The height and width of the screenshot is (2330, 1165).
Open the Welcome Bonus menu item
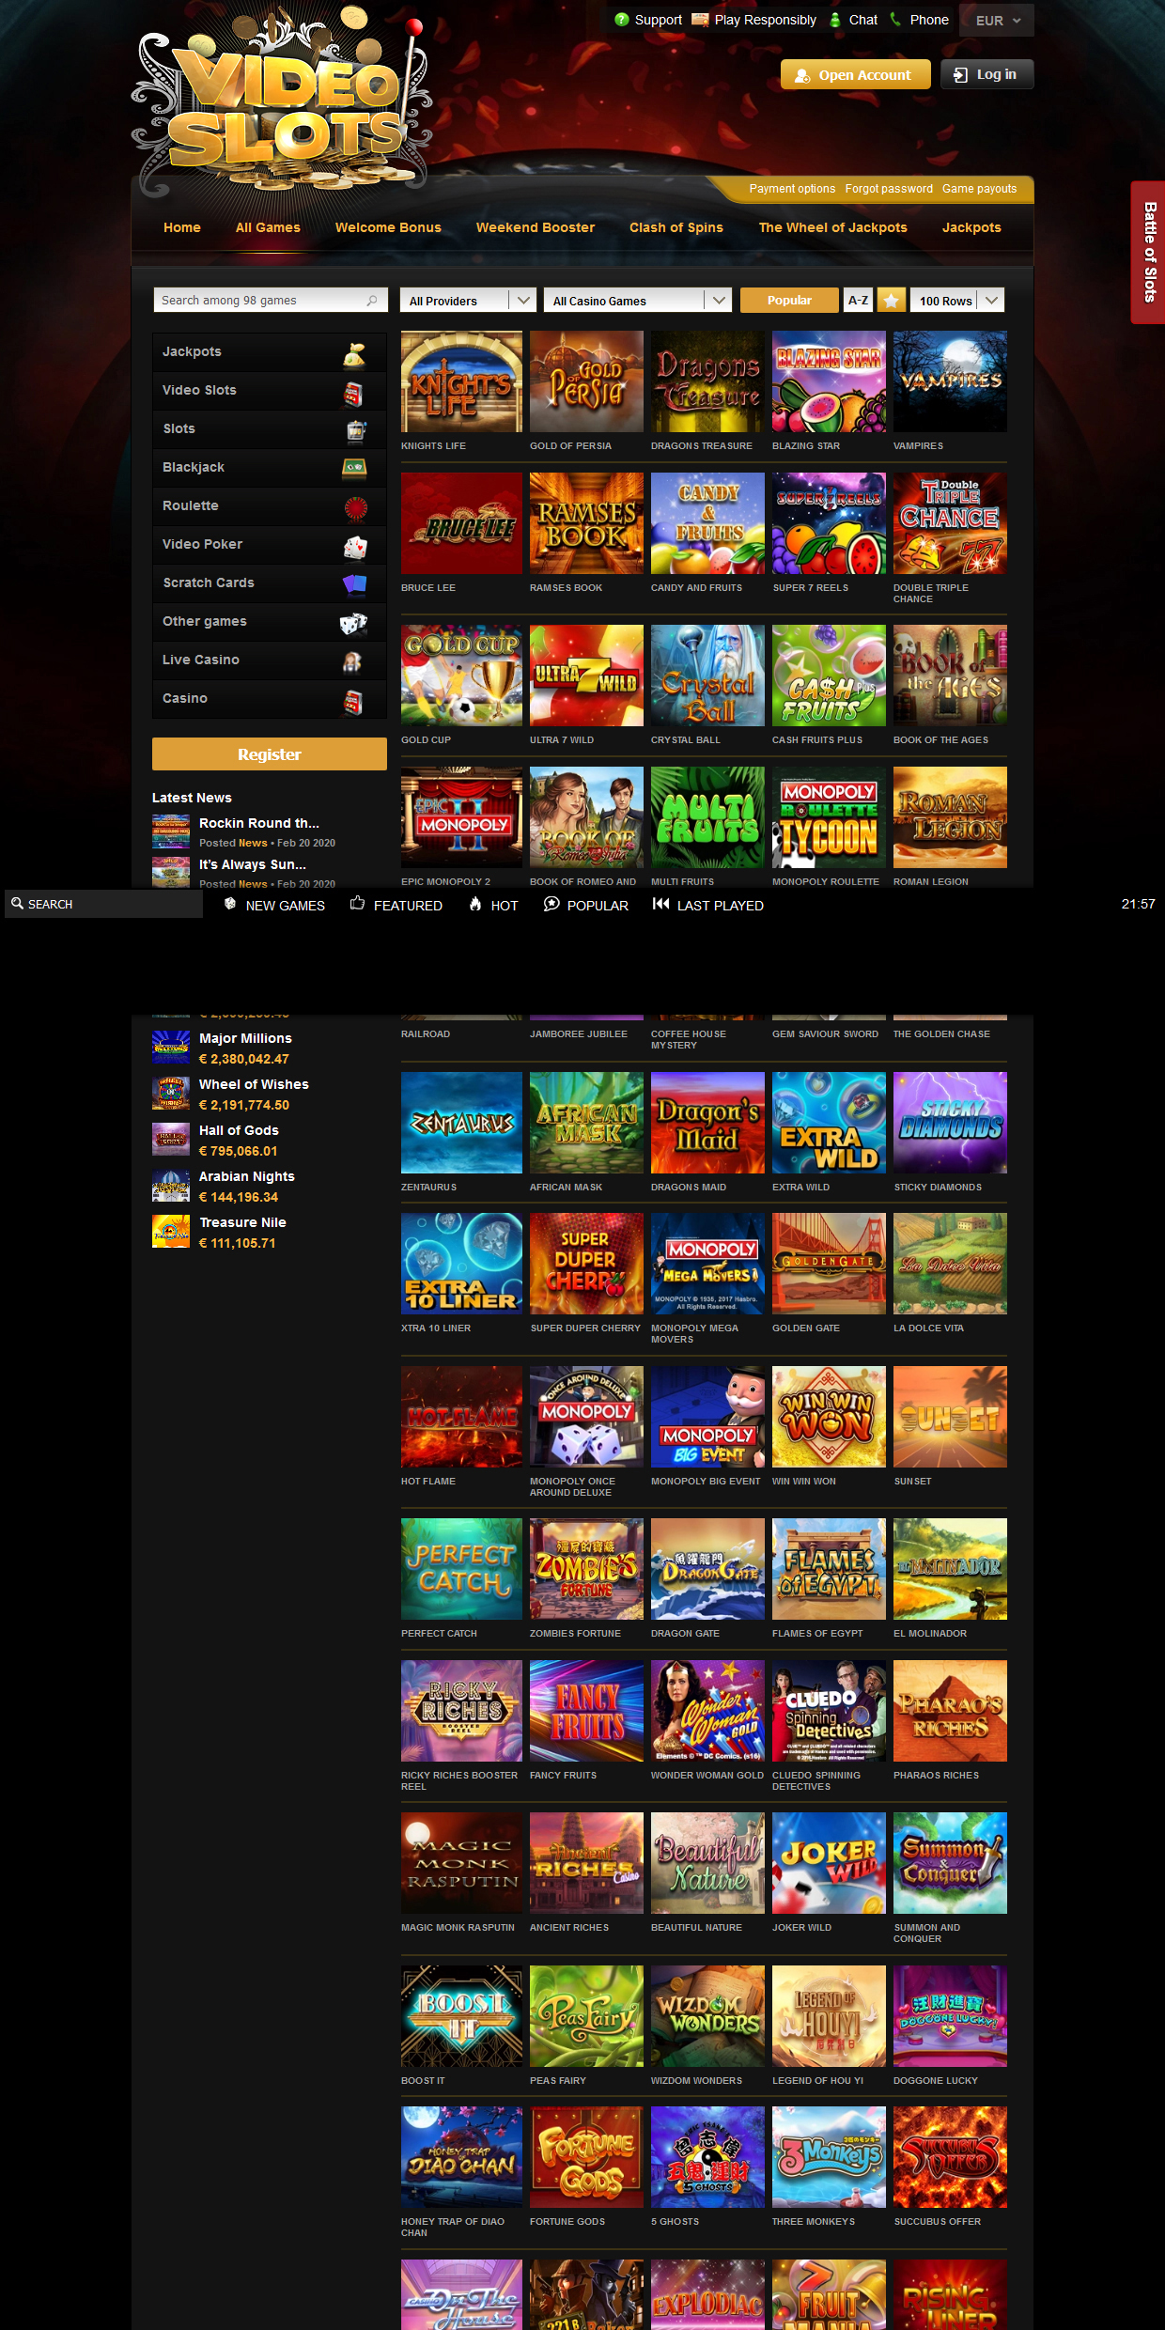click(388, 227)
